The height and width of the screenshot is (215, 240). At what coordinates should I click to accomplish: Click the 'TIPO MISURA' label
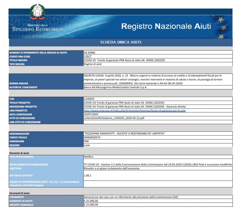17,64
